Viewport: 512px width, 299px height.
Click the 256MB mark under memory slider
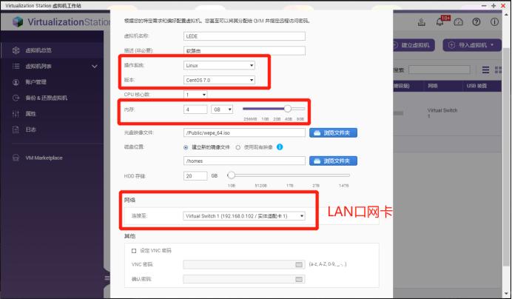point(250,119)
